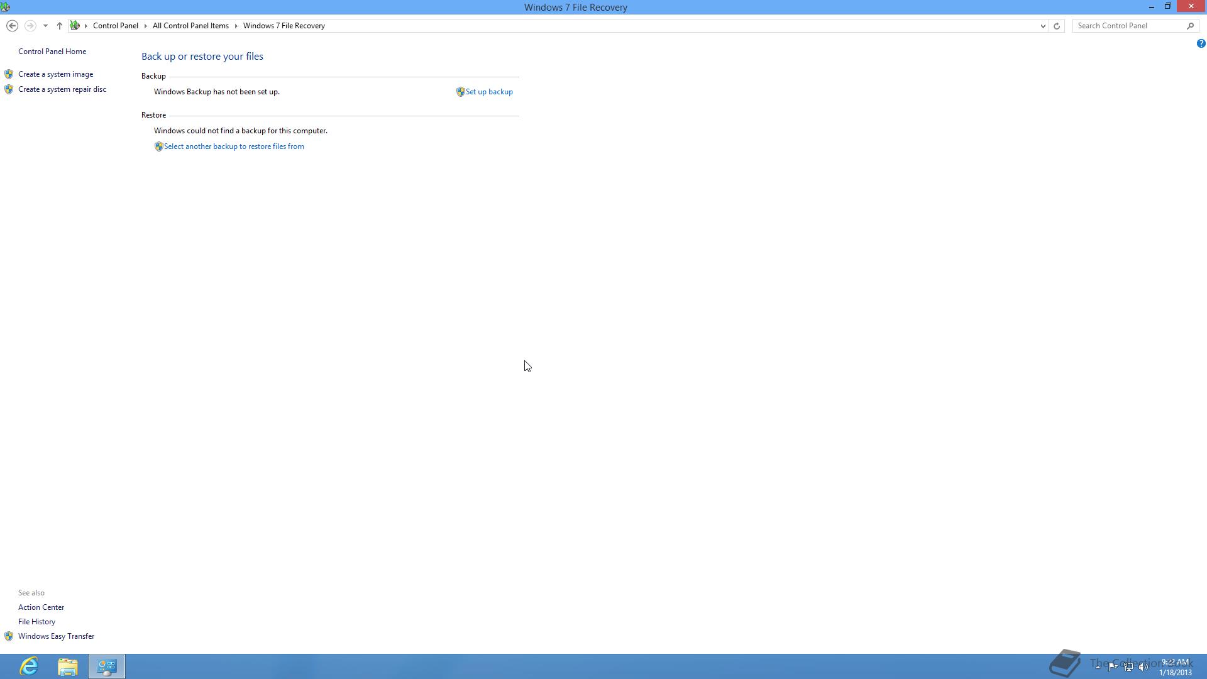The image size is (1207, 679).
Task: Click shield icon beside Select another backup
Action: 158,146
